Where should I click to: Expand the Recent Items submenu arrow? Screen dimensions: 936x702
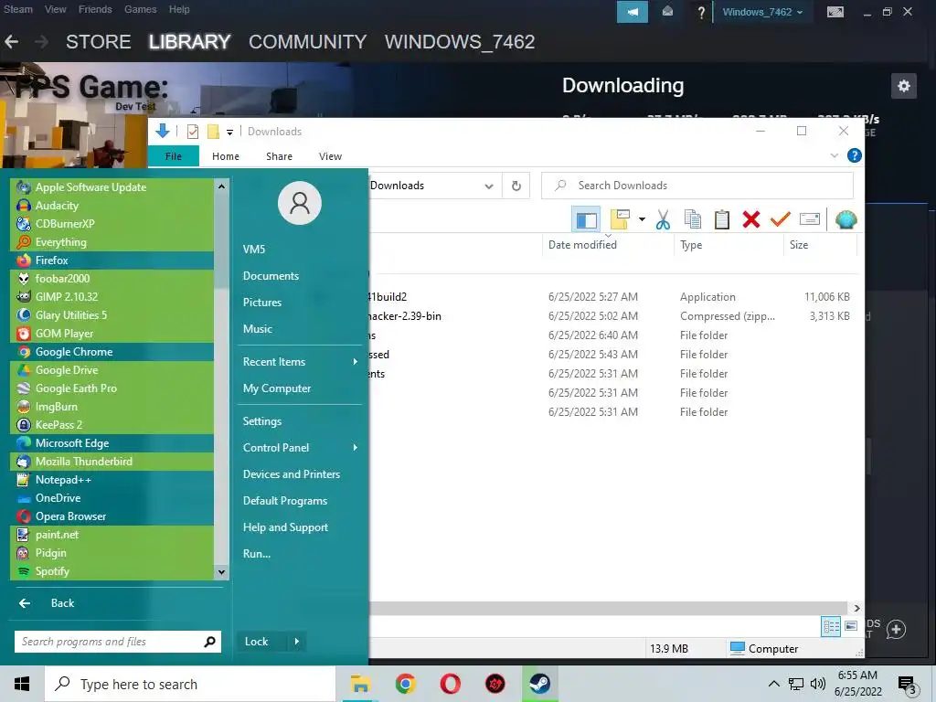356,362
